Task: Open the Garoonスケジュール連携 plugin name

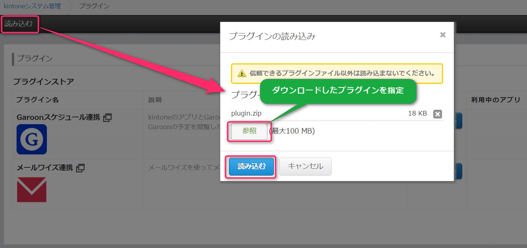Action: point(58,117)
